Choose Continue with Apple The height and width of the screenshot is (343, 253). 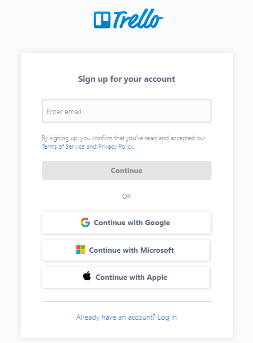click(126, 277)
